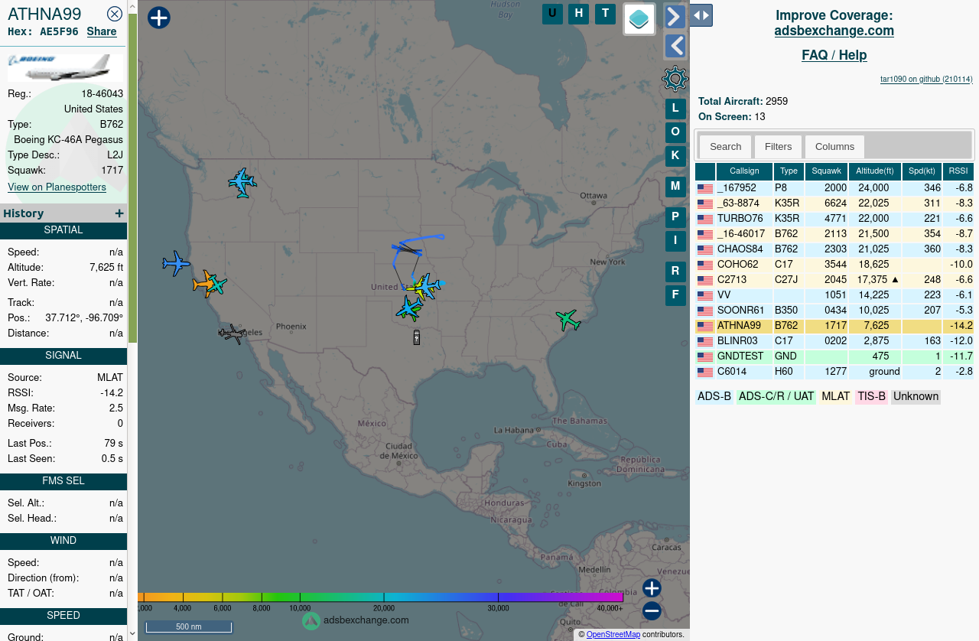Select the SOONR61 B350 row
Image resolution: width=979 pixels, height=641 pixels.
pos(834,311)
